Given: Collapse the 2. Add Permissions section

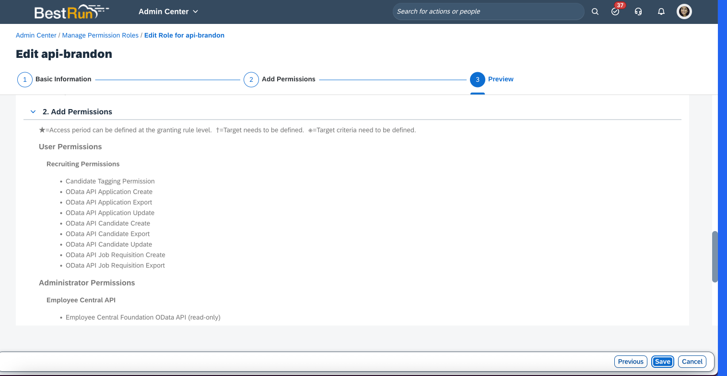Looking at the screenshot, I should [x=33, y=112].
